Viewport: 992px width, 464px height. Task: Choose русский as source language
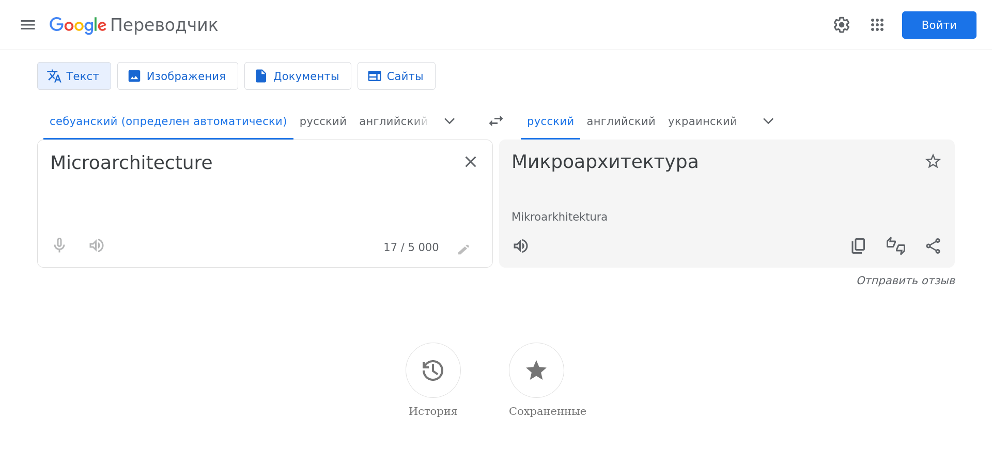click(x=323, y=121)
